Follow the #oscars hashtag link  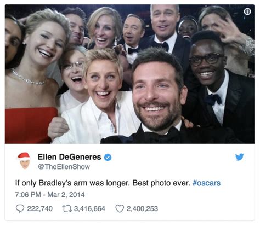[x=207, y=183]
